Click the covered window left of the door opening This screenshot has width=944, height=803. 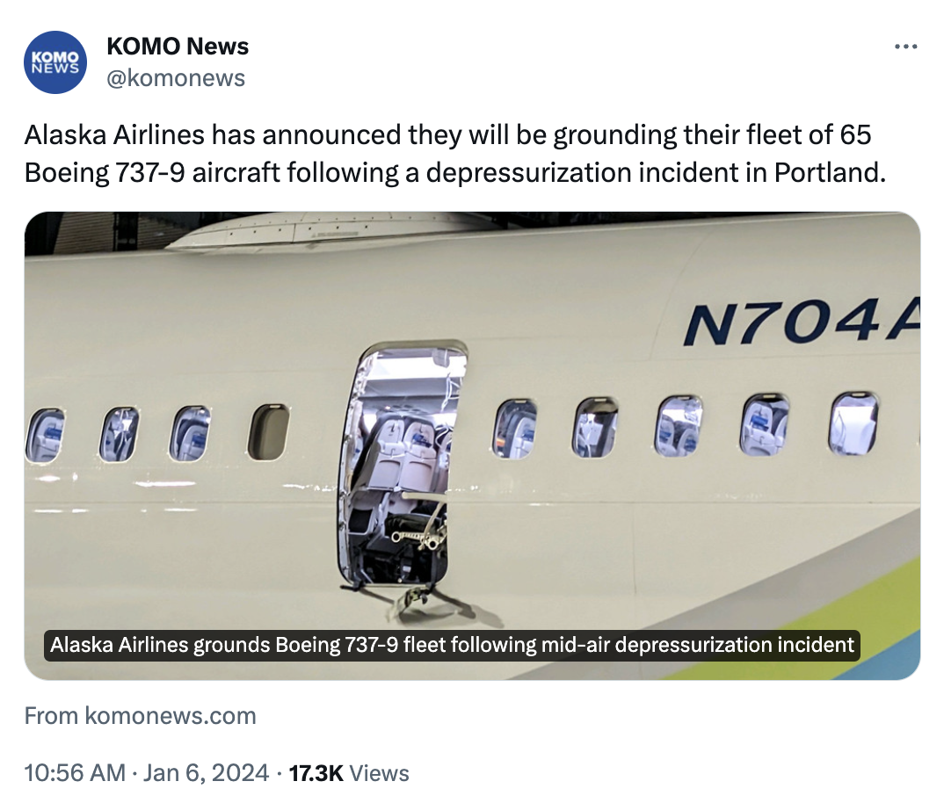(x=268, y=431)
